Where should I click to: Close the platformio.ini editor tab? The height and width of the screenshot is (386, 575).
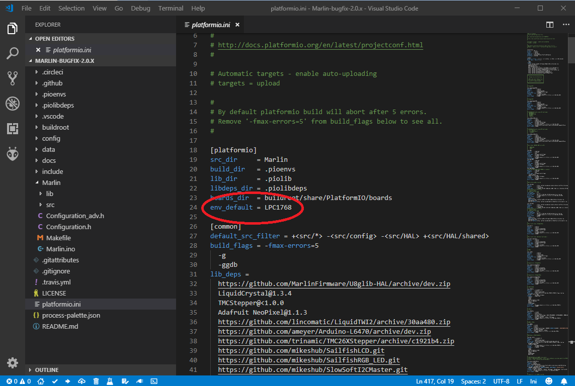pos(237,25)
